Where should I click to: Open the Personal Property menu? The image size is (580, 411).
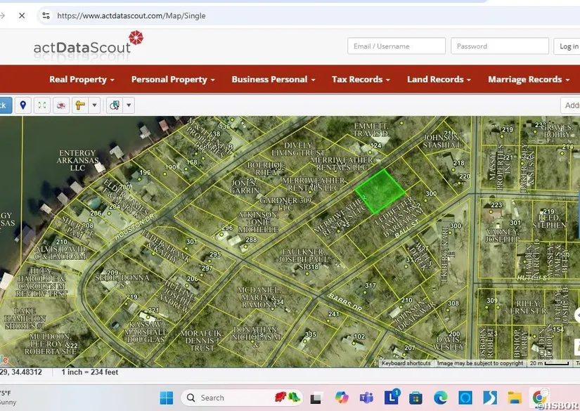pyautogui.click(x=173, y=79)
